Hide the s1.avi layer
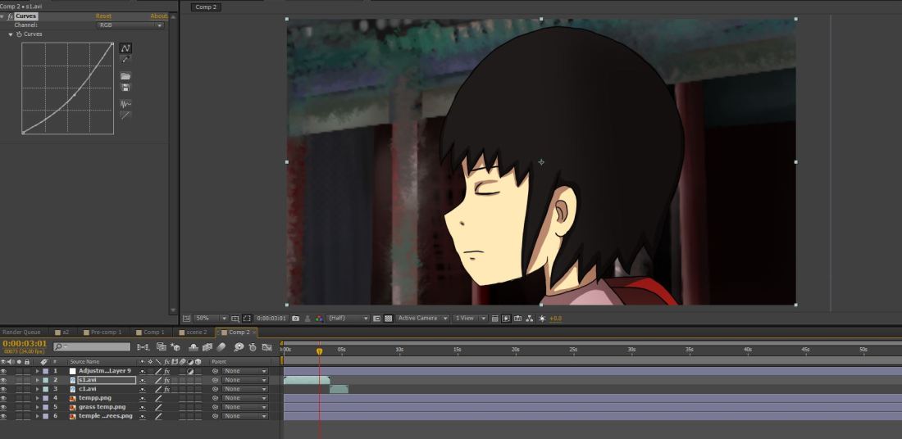The image size is (902, 439). 3,380
